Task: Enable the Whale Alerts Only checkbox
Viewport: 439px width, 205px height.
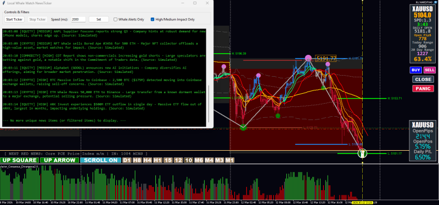Action: click(x=115, y=20)
